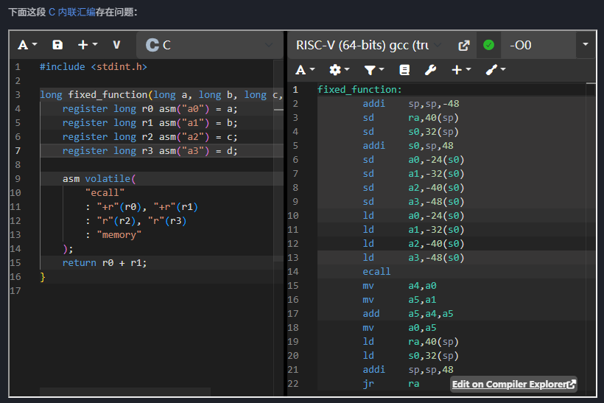Click the long fixed_function signature line

[161, 95]
